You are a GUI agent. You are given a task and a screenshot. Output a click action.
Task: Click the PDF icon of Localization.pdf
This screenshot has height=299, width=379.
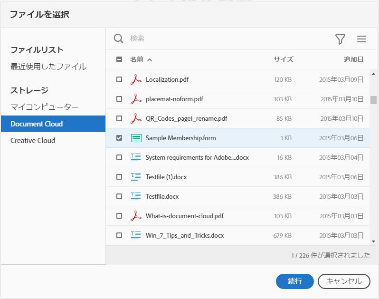click(136, 79)
